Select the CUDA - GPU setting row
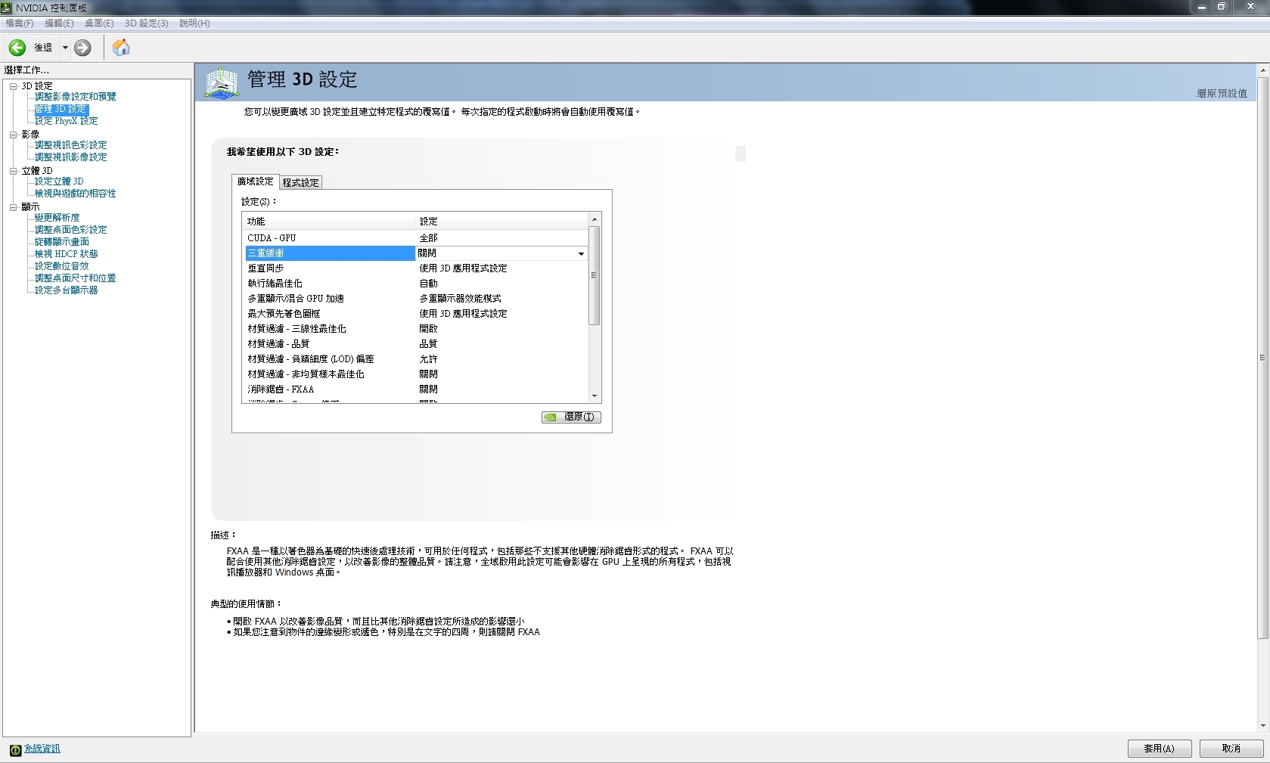1270x763 pixels. point(416,238)
